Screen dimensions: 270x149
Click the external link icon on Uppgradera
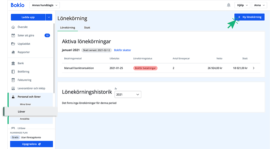tap(39, 144)
